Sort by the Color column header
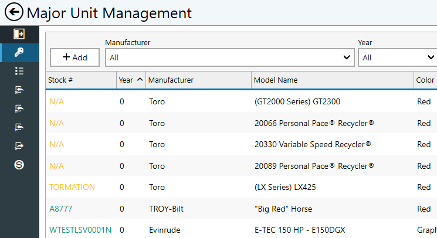437x238 pixels. tap(425, 80)
